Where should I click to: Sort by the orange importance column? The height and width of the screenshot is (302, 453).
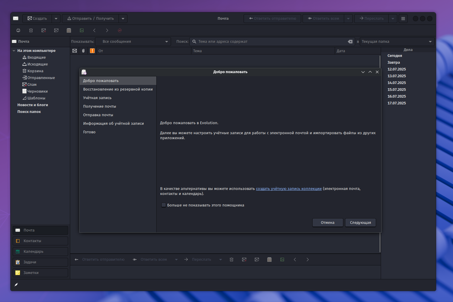click(92, 51)
